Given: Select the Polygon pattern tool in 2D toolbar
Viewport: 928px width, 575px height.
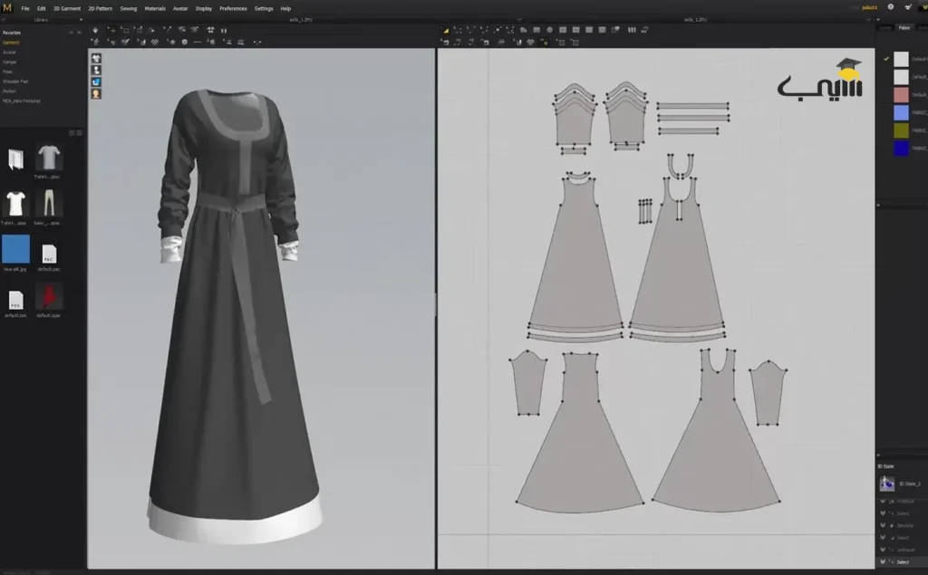Looking at the screenshot, I should 523,30.
